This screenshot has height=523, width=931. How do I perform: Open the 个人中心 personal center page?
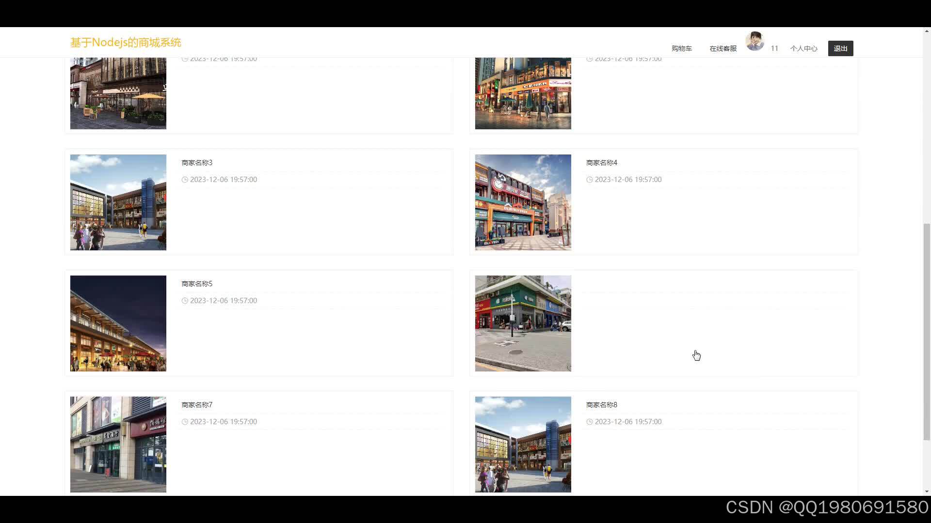tap(803, 48)
